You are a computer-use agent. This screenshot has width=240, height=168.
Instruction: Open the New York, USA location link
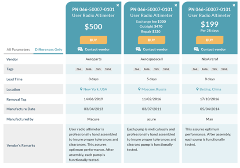point(95,89)
